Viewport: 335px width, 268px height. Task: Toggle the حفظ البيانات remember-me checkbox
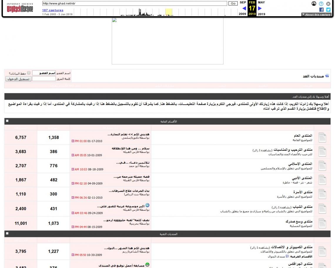click(x=29, y=73)
